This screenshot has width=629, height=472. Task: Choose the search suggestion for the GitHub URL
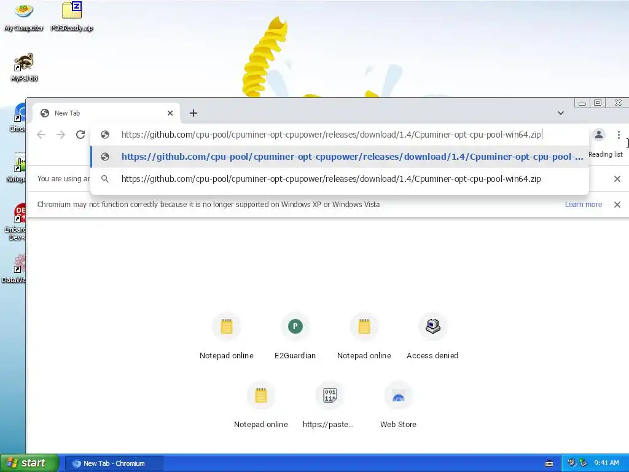click(x=340, y=179)
